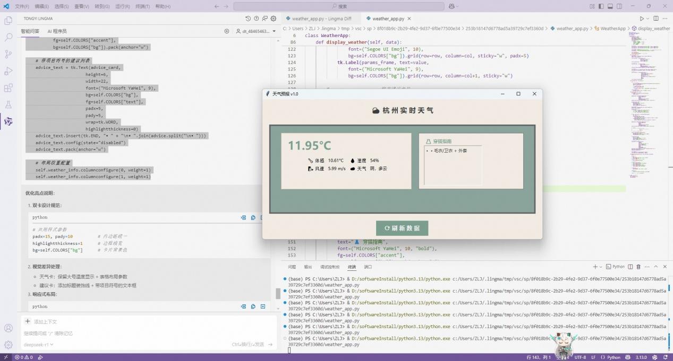Copy the first python code snippet
This screenshot has width=673, height=361.
coord(253,217)
